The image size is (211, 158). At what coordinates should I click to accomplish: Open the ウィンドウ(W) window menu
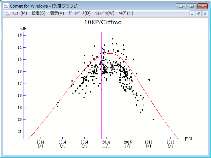pos(105,13)
